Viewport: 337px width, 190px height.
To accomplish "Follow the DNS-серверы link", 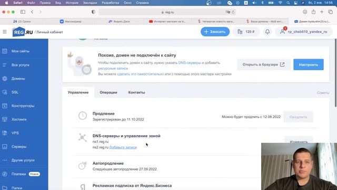I will (190, 63).
